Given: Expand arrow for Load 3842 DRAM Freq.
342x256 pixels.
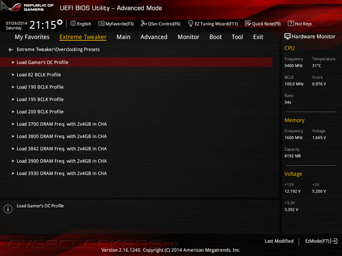Looking at the screenshot, I should coord(13,149).
